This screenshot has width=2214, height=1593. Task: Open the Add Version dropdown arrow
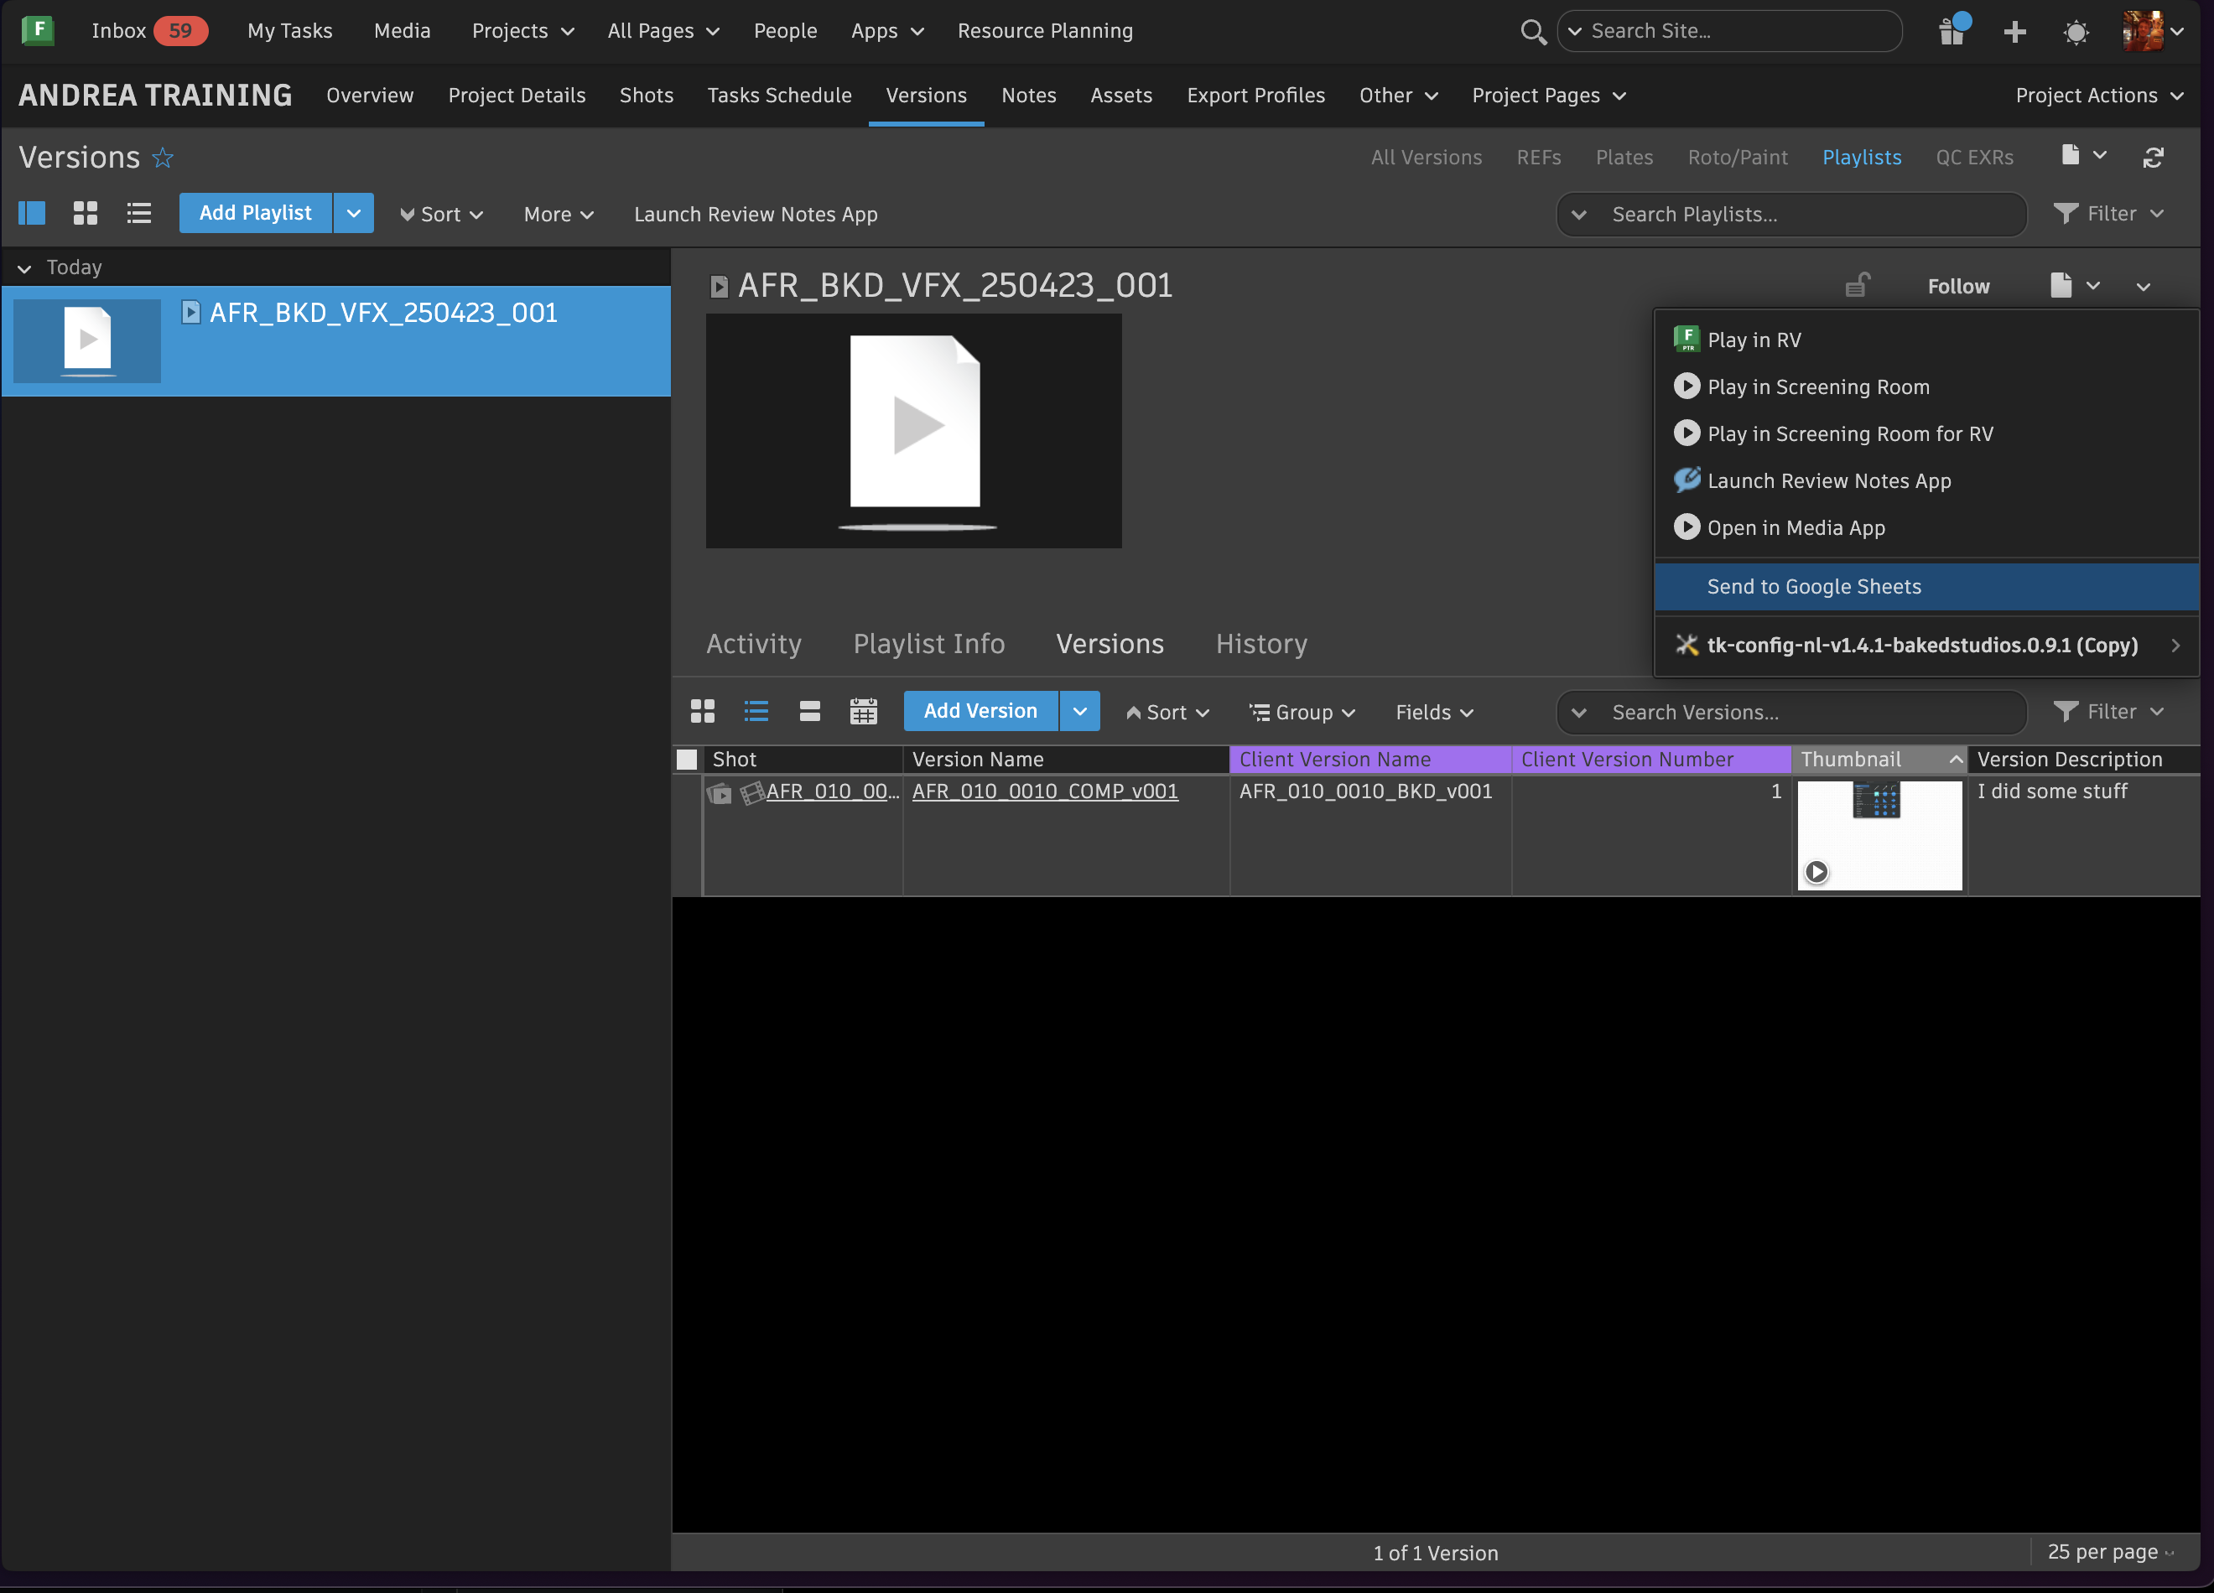point(1079,712)
